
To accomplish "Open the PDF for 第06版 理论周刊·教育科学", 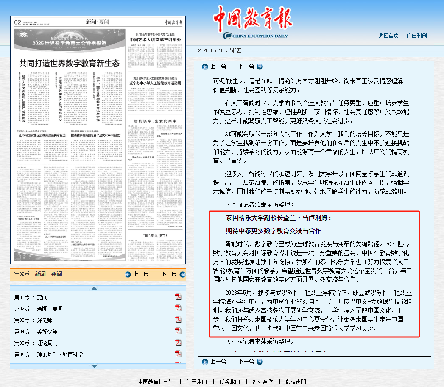I will [178, 354].
